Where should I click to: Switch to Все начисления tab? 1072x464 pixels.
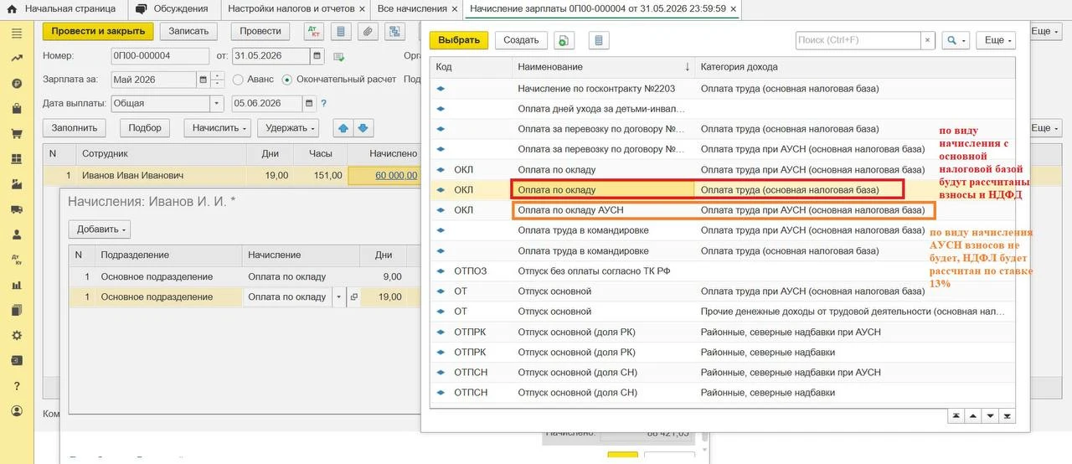[x=412, y=8]
